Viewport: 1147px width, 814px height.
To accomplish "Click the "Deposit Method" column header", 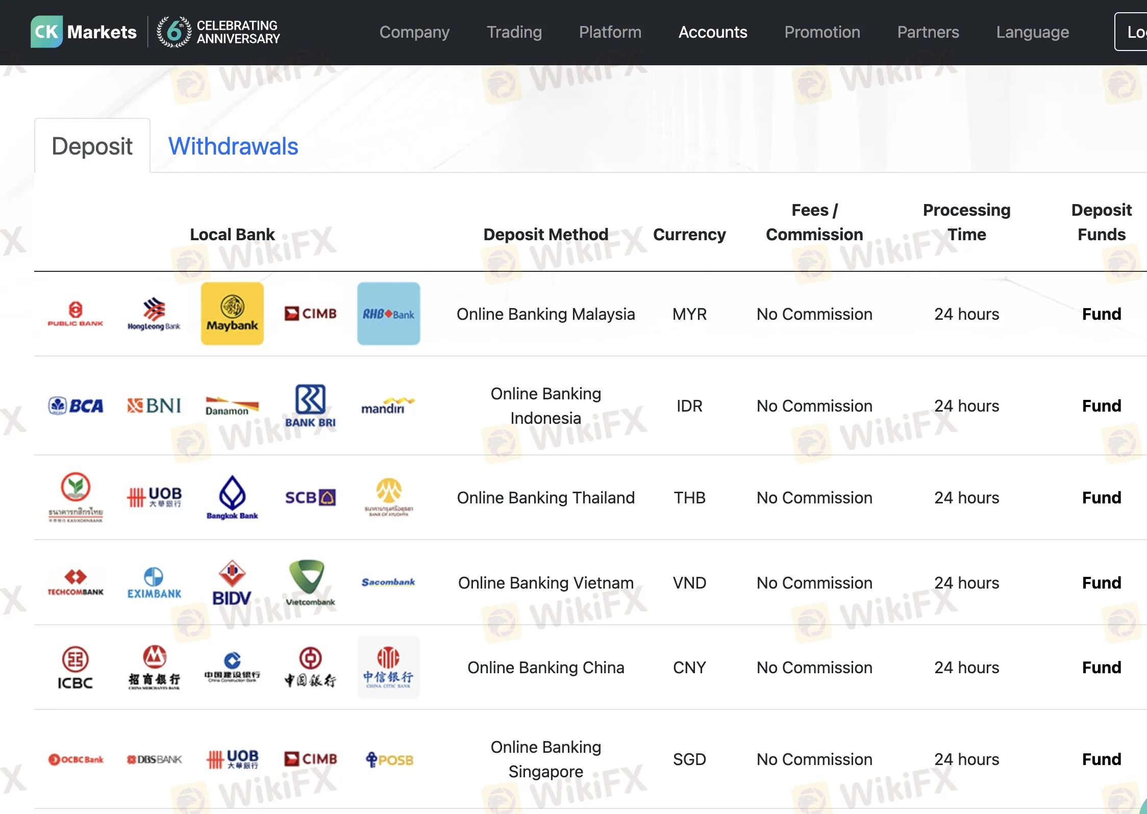I will [546, 234].
